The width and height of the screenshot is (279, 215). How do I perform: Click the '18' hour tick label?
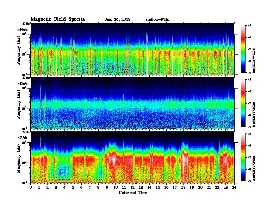[183, 187]
